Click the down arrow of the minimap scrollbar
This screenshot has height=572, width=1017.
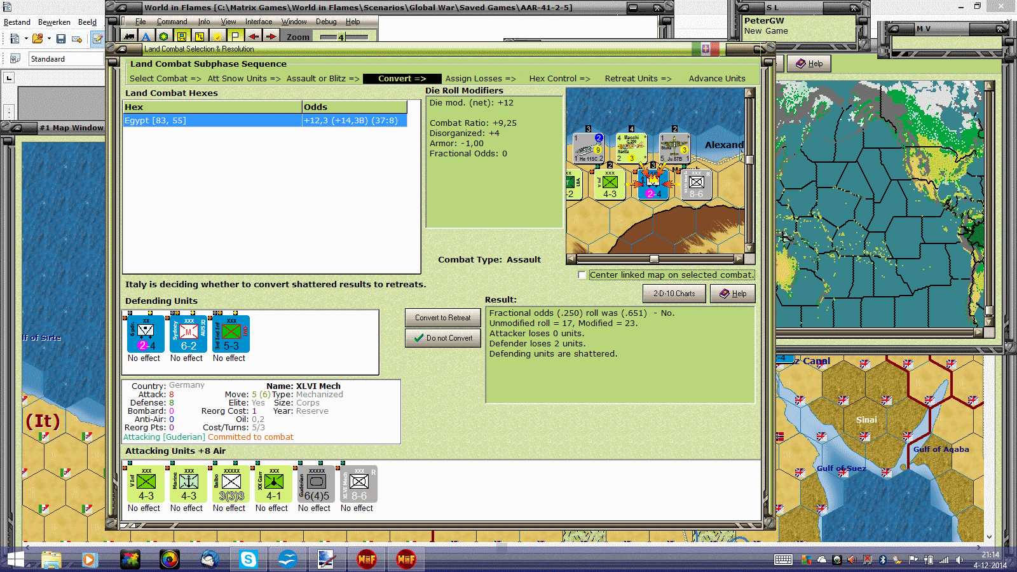coord(749,249)
